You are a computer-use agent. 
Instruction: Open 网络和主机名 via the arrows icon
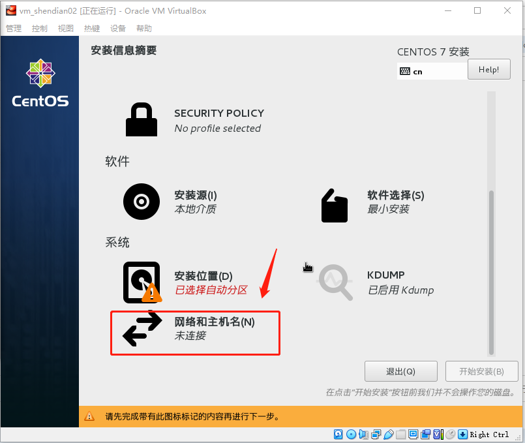(x=142, y=328)
